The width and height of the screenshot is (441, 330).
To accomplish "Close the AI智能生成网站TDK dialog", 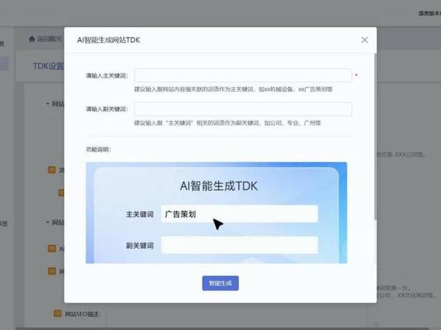I will [364, 40].
